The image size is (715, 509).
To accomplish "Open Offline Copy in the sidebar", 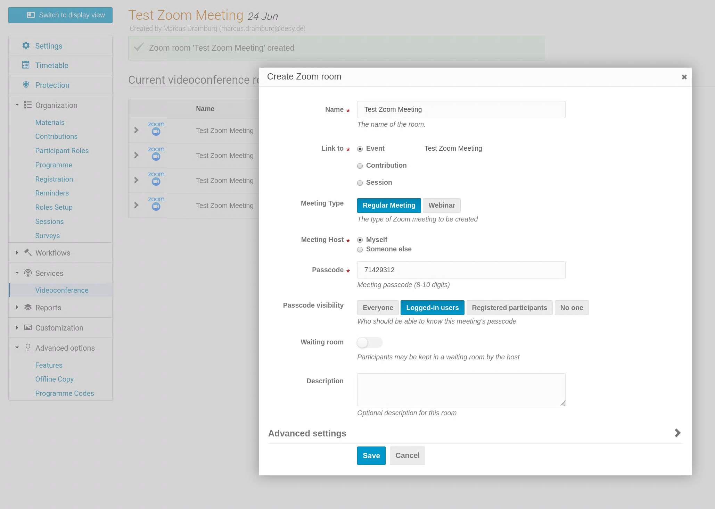I will (x=54, y=379).
